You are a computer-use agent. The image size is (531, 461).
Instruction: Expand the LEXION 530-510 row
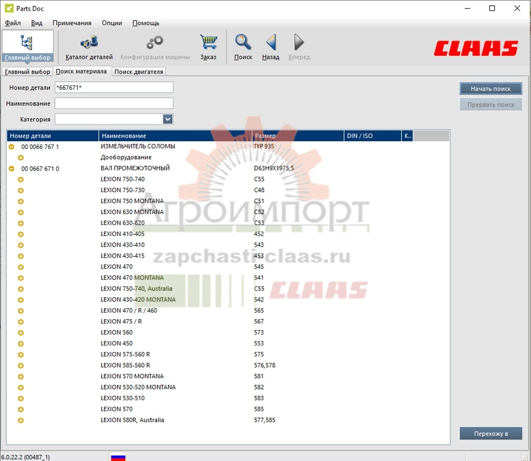tap(21, 398)
